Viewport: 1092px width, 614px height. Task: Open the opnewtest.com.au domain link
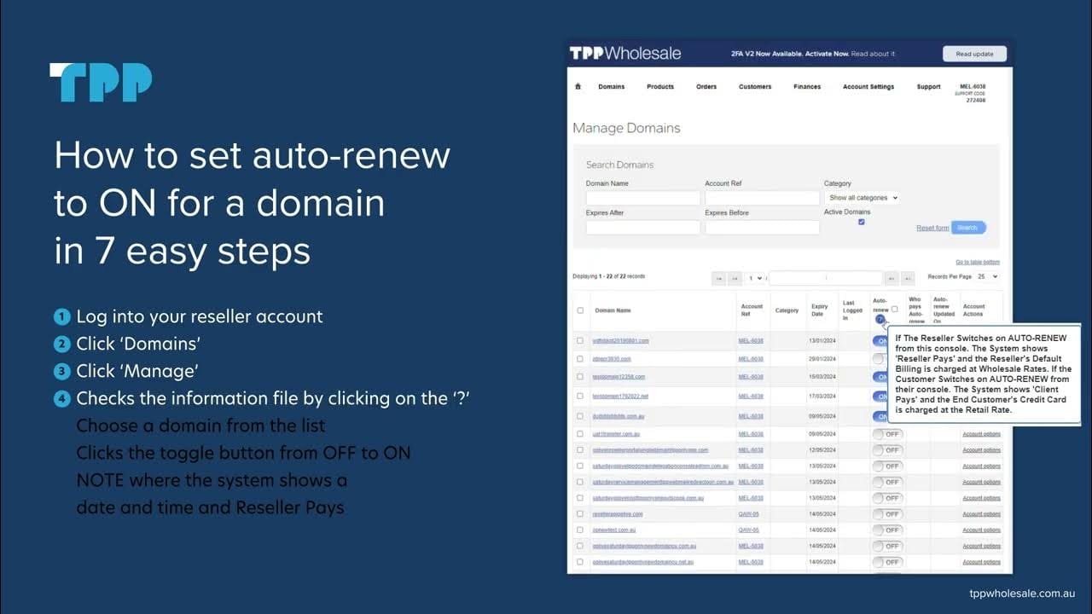[613, 530]
